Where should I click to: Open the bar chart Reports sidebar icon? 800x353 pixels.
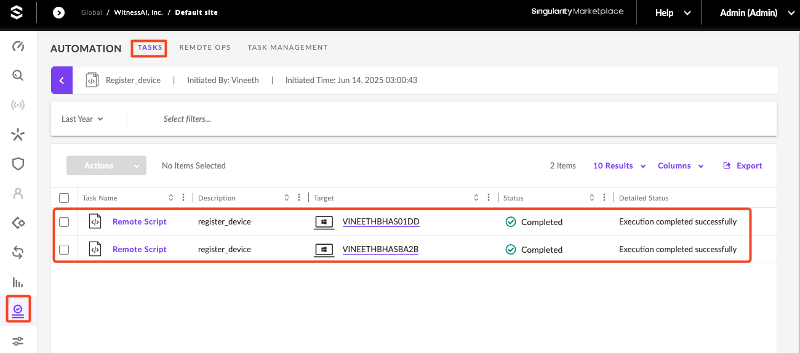(x=18, y=282)
